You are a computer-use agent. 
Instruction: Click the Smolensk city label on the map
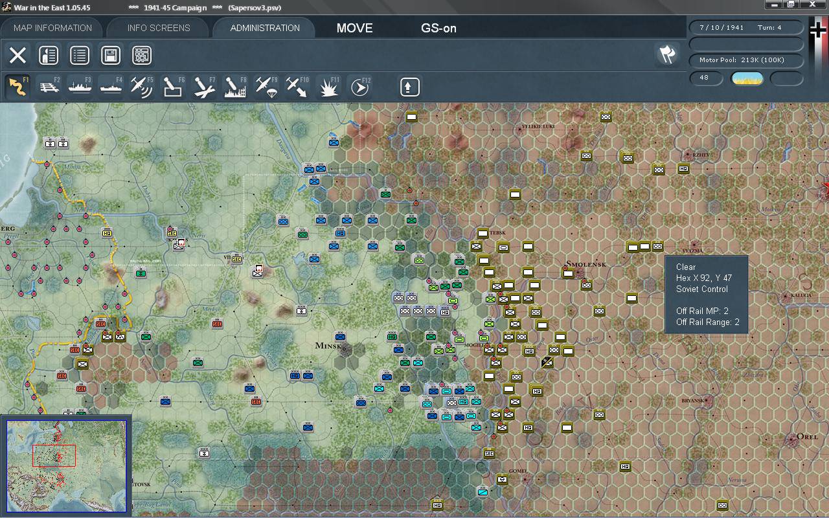click(586, 264)
